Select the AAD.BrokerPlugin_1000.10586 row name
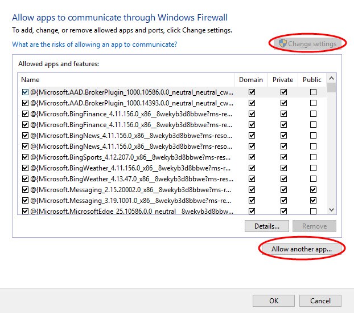 click(131, 92)
